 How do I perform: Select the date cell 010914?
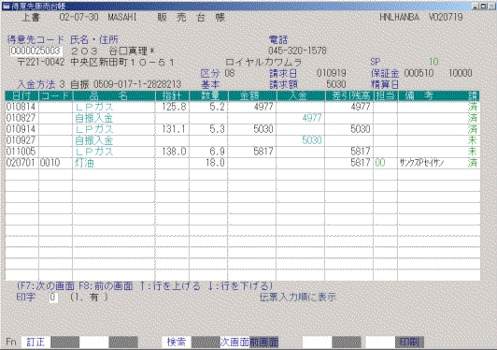[21, 129]
